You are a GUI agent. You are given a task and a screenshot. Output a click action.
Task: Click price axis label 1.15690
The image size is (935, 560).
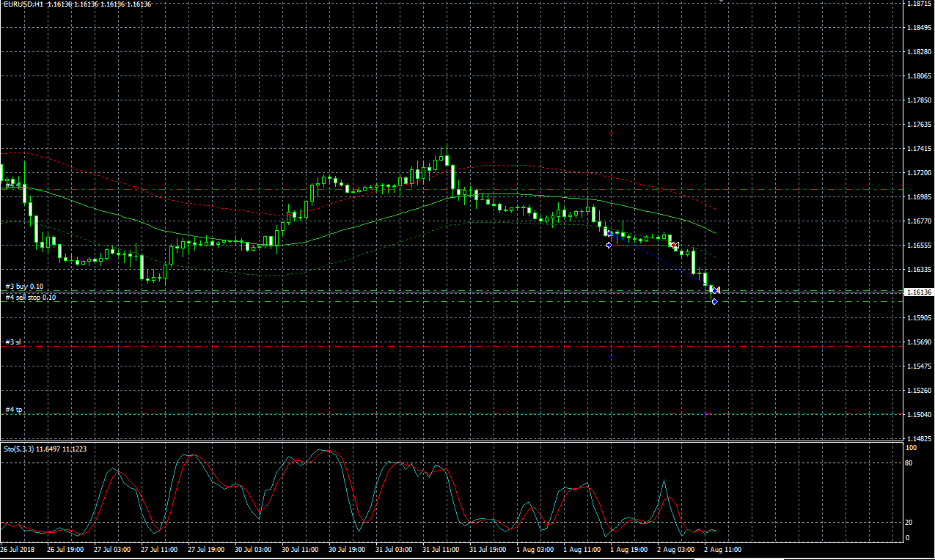[919, 342]
